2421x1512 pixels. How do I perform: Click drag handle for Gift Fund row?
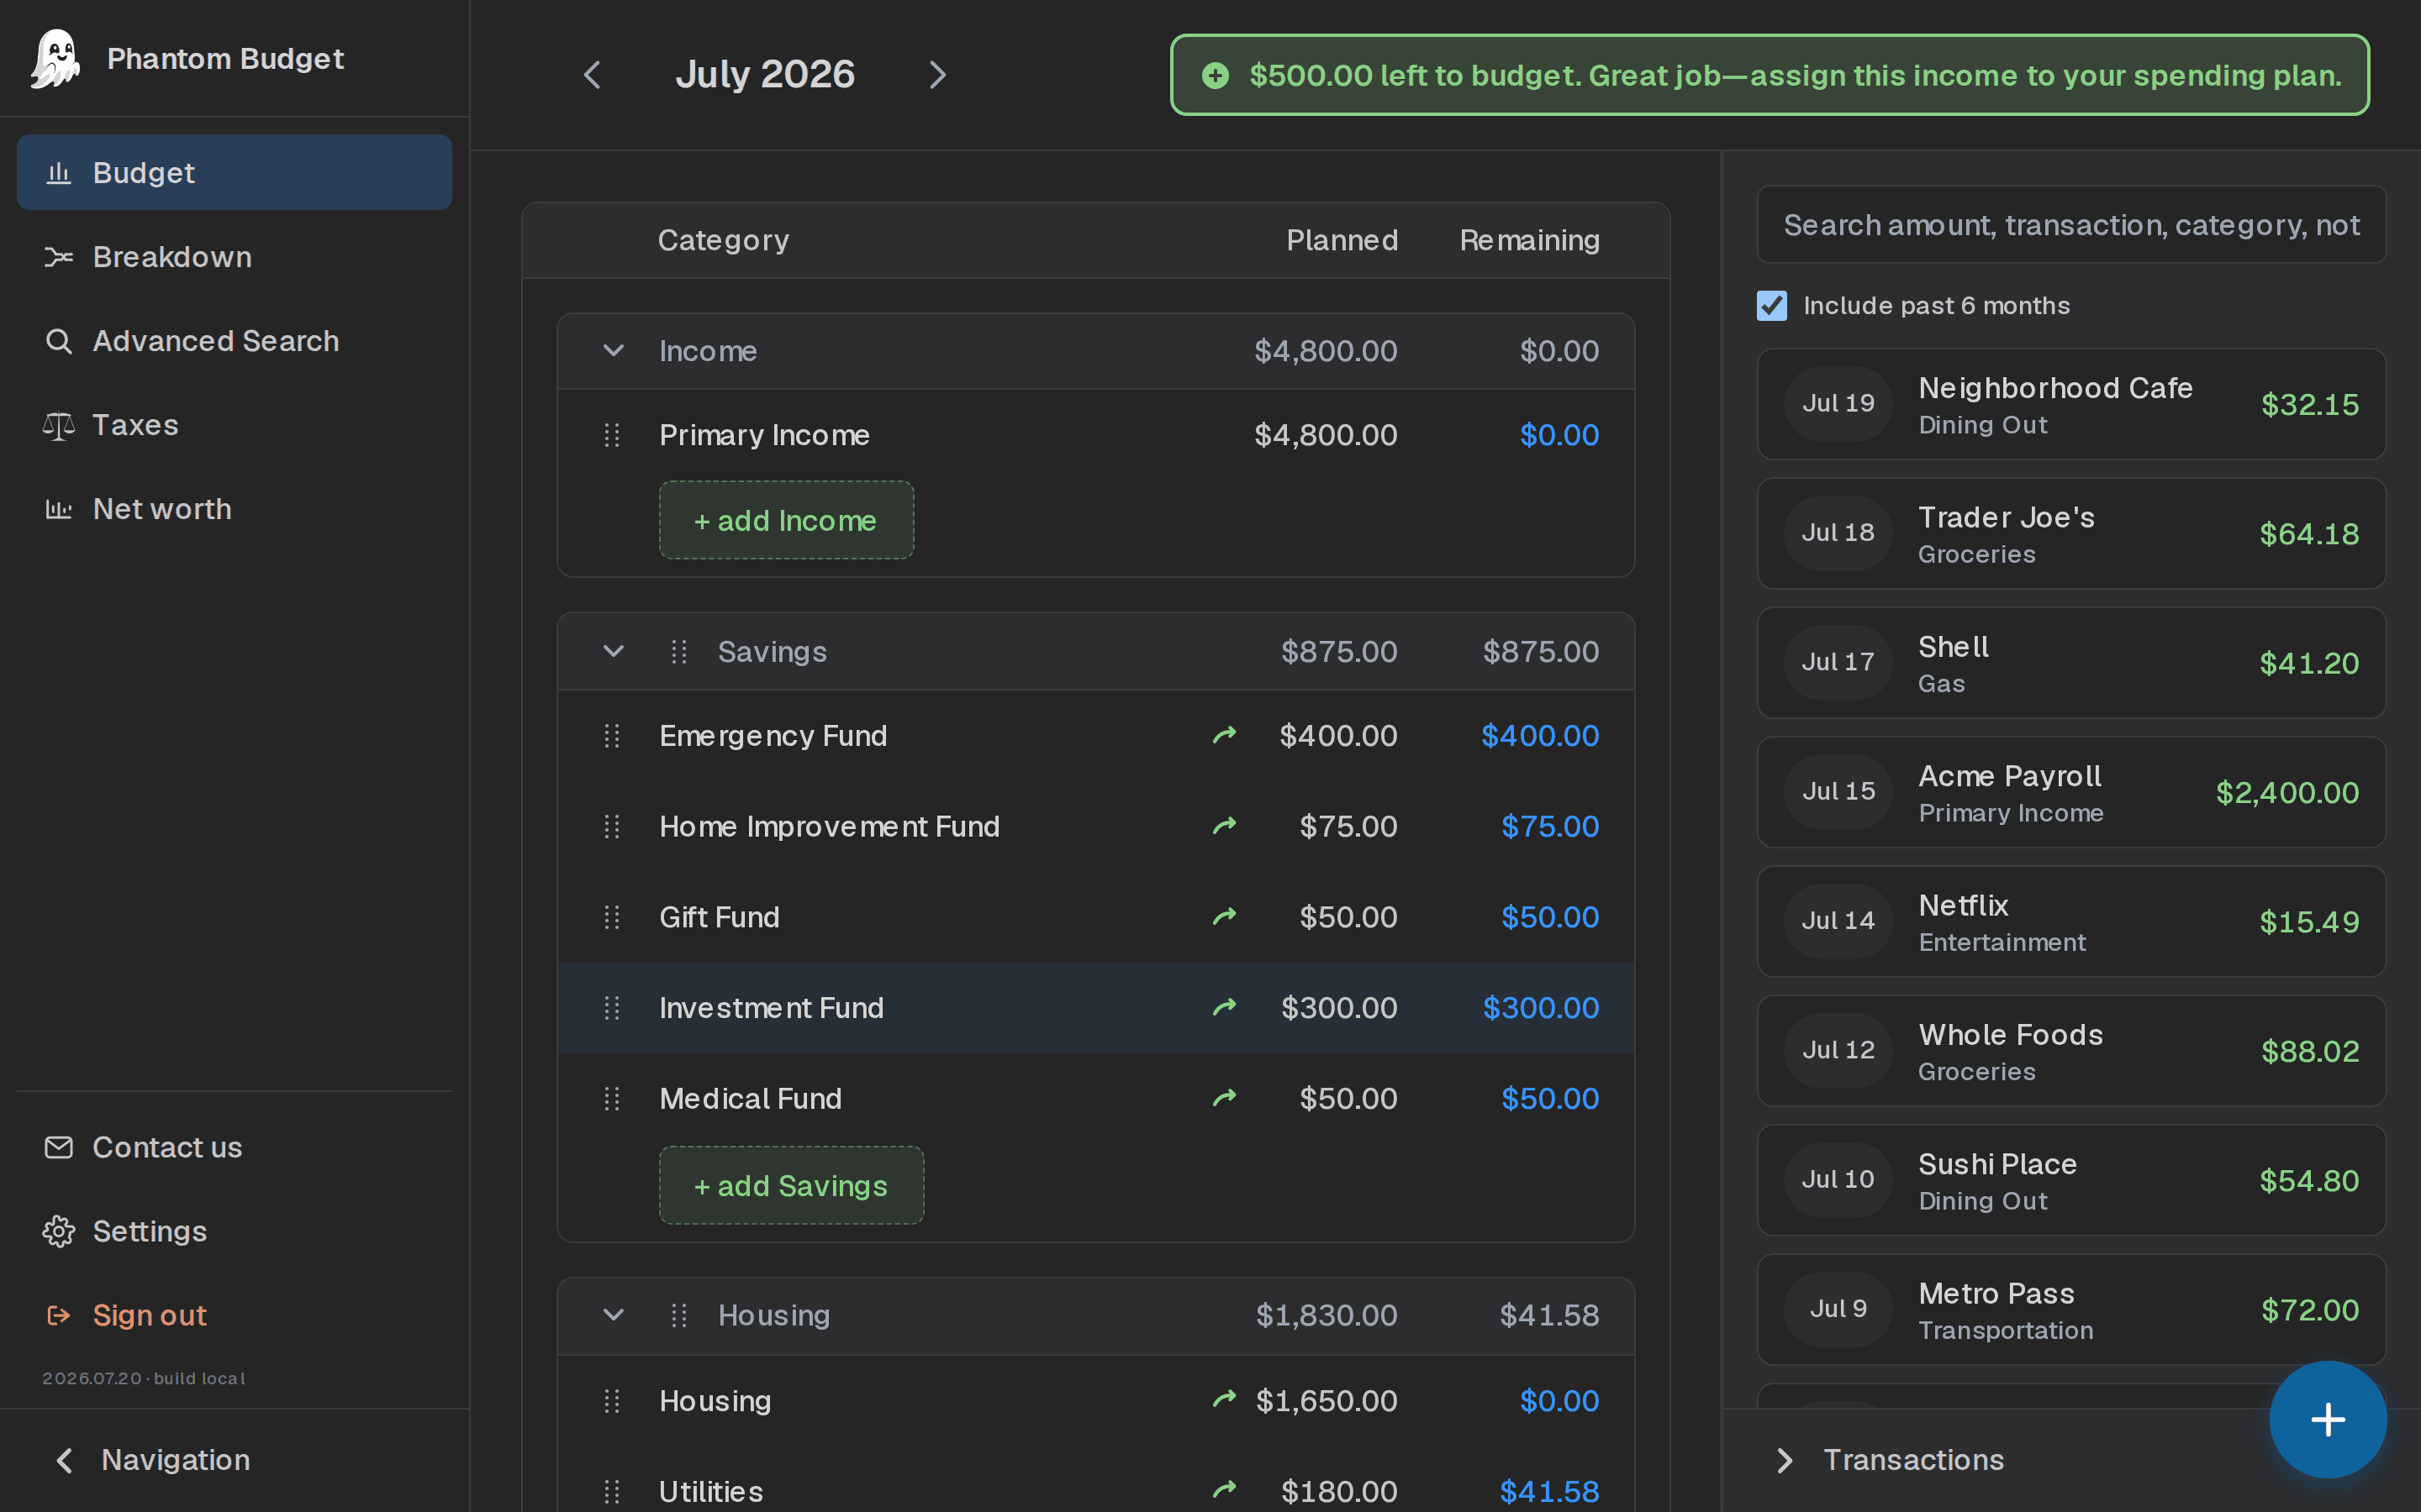[x=612, y=917]
